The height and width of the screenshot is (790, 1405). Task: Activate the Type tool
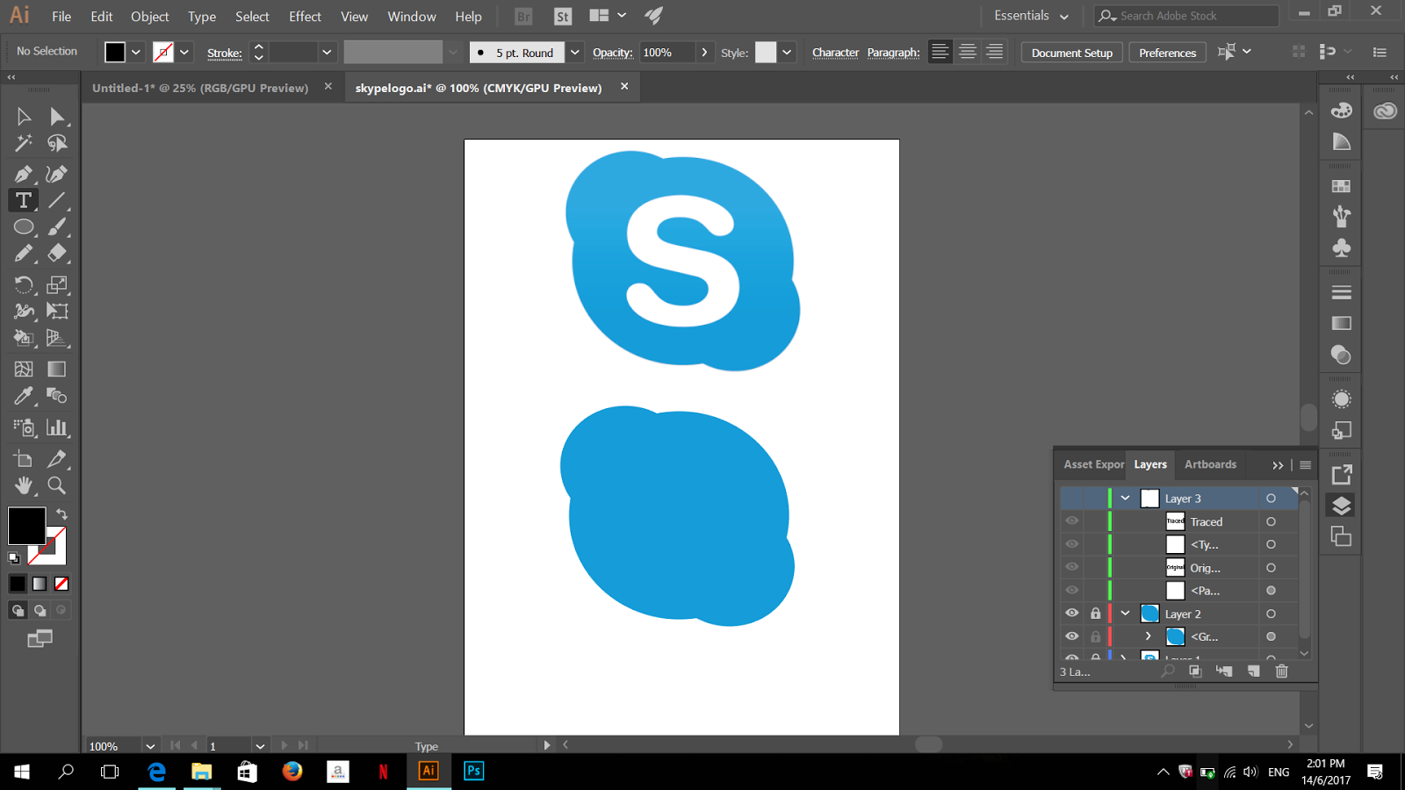(x=24, y=200)
